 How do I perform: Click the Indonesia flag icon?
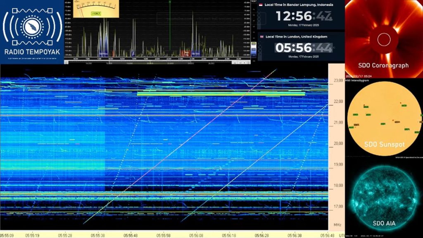tap(261, 5)
